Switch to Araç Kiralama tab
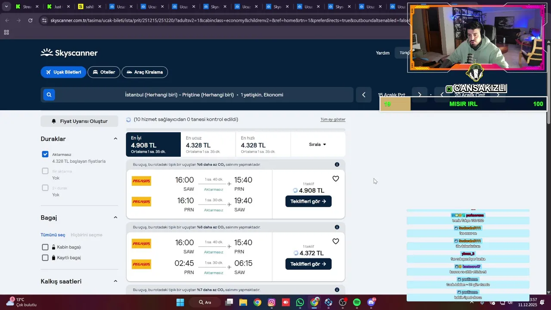The width and height of the screenshot is (551, 310). point(145,72)
